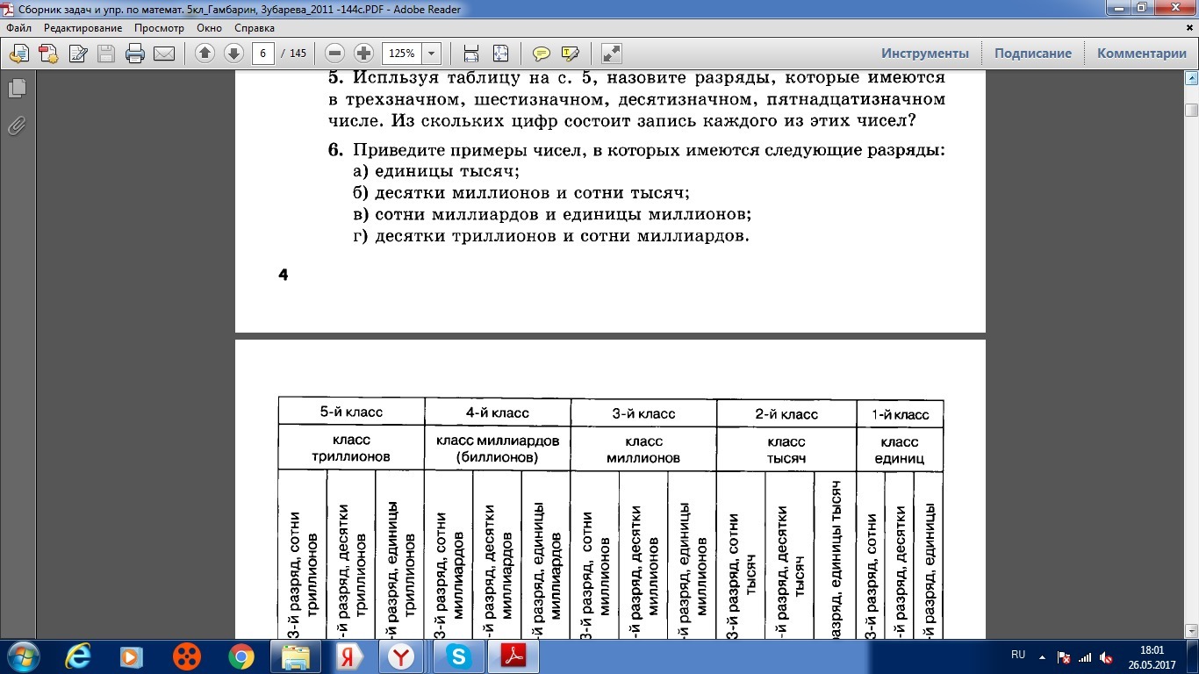Open Windows Explorer folder on taskbar
The image size is (1199, 674).
coord(296,656)
